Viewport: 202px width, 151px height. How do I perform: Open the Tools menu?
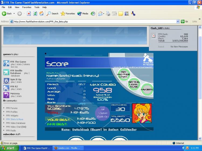(x=37, y=7)
